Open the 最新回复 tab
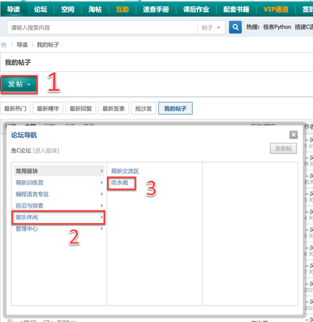 [x=81, y=108]
